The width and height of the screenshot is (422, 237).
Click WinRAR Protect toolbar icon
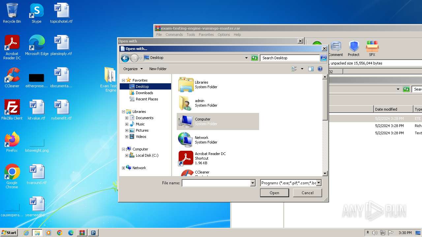click(x=354, y=49)
